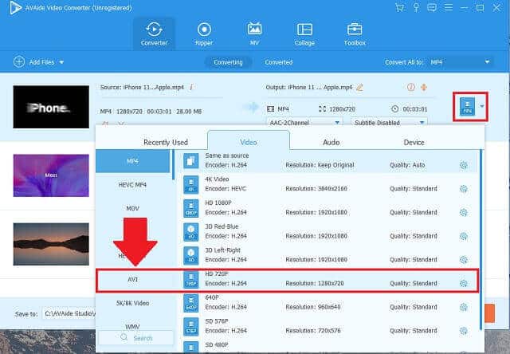Click the preset list vertical scrollbar
Viewport: 510px width, 354px height.
pos(481,239)
